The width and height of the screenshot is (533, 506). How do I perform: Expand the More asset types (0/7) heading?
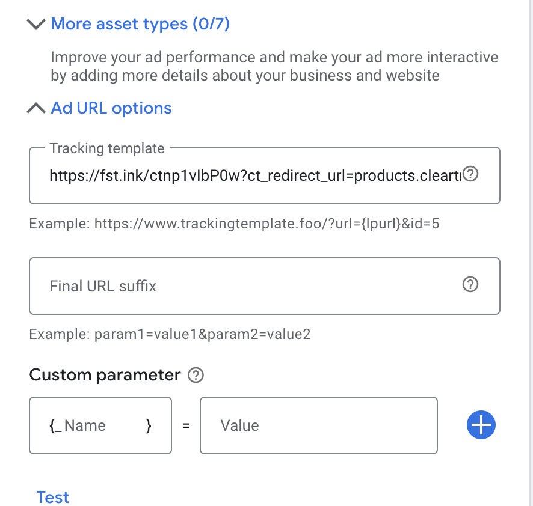click(140, 24)
